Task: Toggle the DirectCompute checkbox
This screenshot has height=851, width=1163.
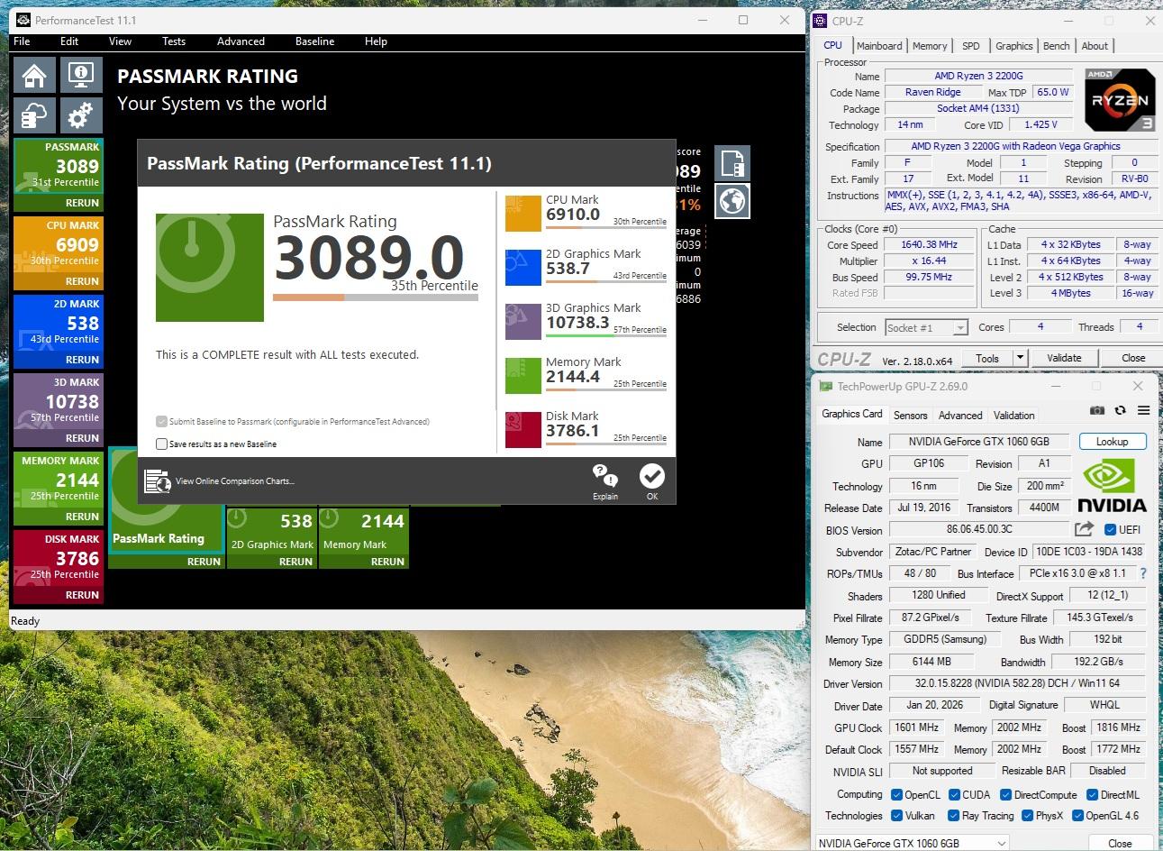Action: [1005, 795]
